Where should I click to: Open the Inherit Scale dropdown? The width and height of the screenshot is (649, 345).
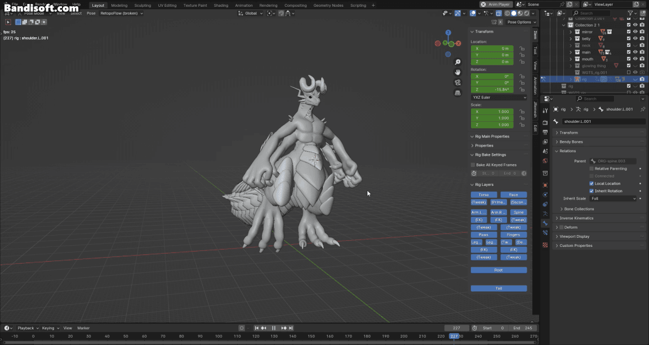[x=613, y=198]
